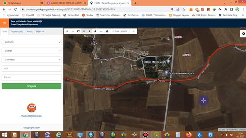Click the Fırat yediemin otopark parking marker
Image resolution: width=246 pixels, height=138 pixels.
pos(166,73)
